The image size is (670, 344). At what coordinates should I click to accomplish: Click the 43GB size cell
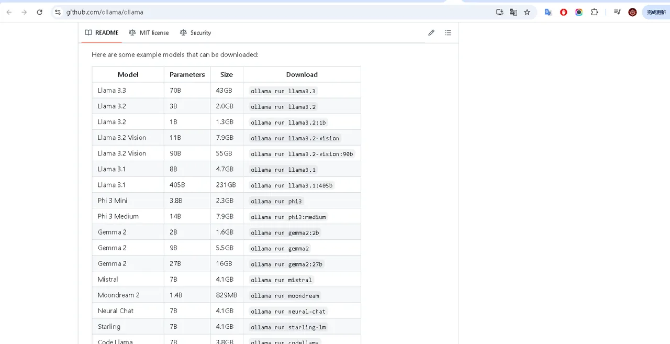click(x=227, y=90)
